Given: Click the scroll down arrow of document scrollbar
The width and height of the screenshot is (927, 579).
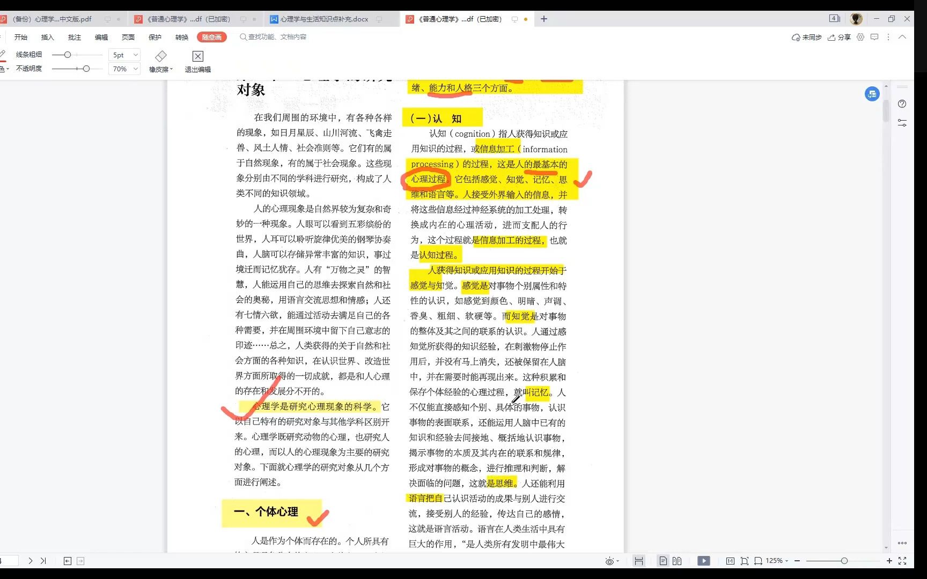Looking at the screenshot, I should 886,548.
